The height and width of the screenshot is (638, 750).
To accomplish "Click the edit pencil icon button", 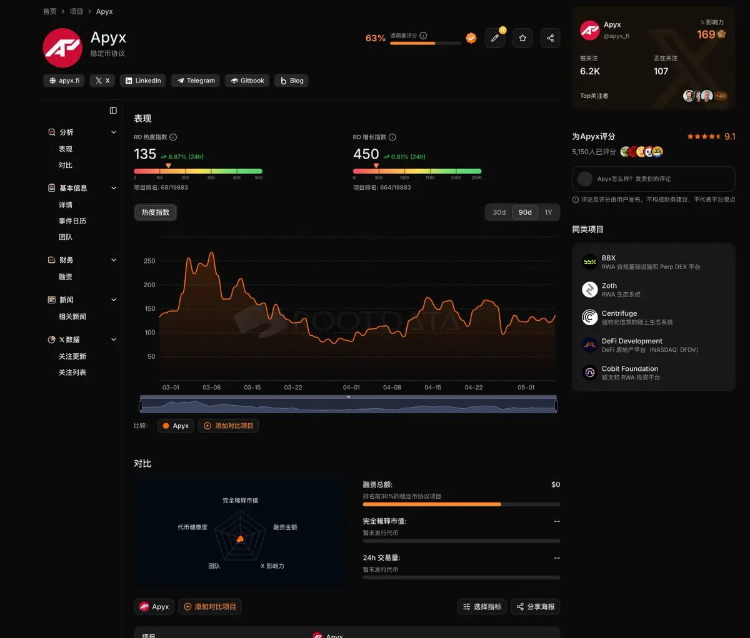I will pyautogui.click(x=495, y=38).
